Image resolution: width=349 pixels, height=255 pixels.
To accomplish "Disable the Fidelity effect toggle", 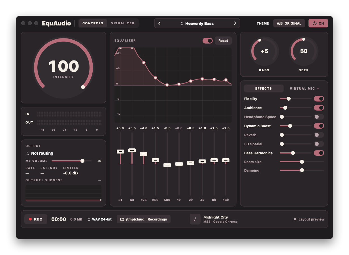I will [x=319, y=99].
